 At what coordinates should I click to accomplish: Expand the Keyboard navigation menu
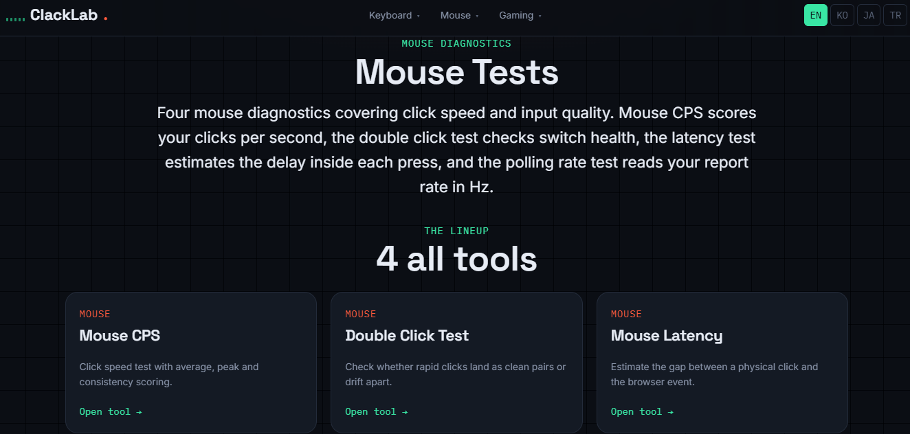pyautogui.click(x=394, y=15)
